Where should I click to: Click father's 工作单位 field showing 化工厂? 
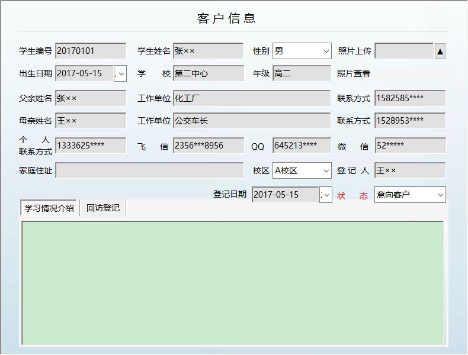[252, 98]
